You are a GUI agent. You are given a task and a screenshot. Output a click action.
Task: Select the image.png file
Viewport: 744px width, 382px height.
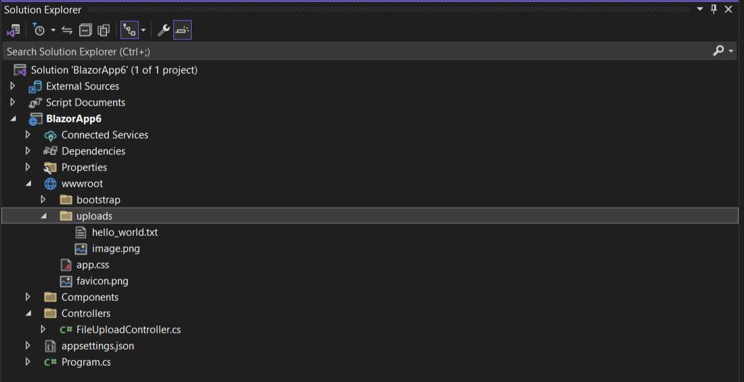[116, 249]
